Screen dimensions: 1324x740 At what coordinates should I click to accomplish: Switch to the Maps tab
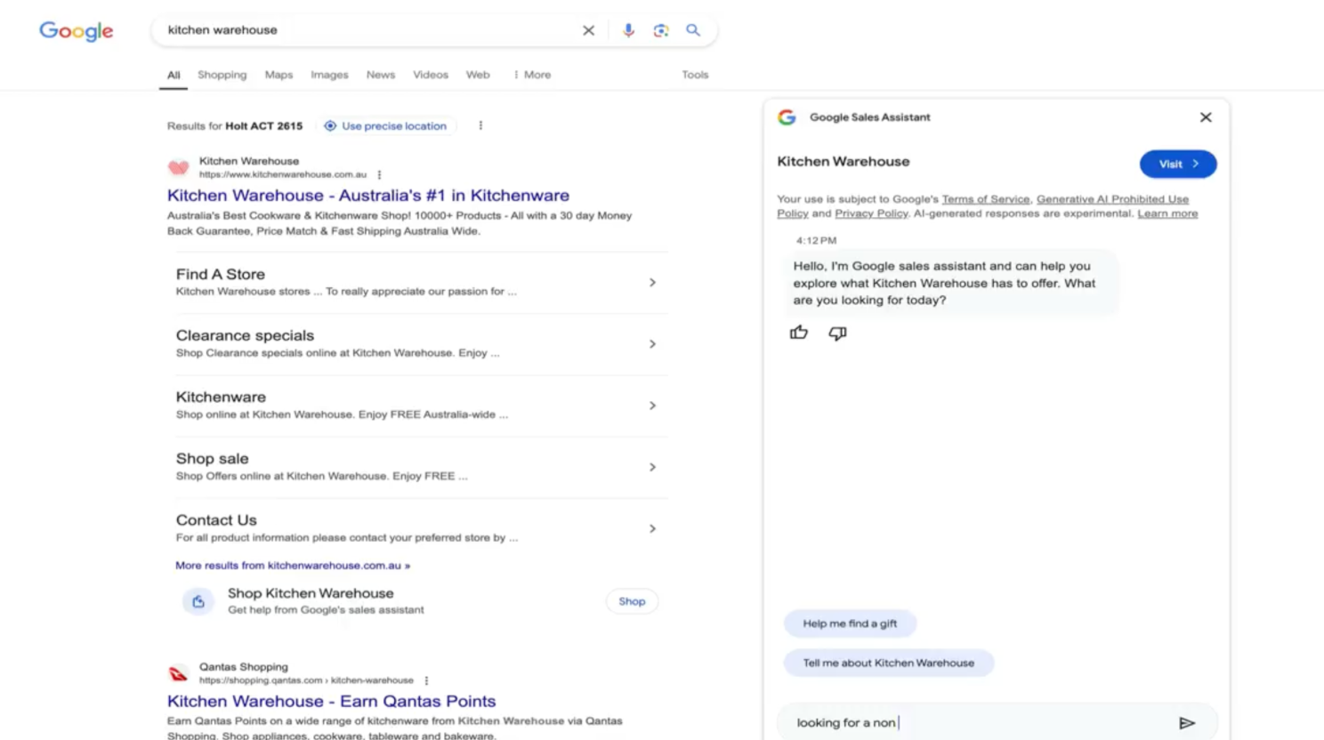coord(279,75)
